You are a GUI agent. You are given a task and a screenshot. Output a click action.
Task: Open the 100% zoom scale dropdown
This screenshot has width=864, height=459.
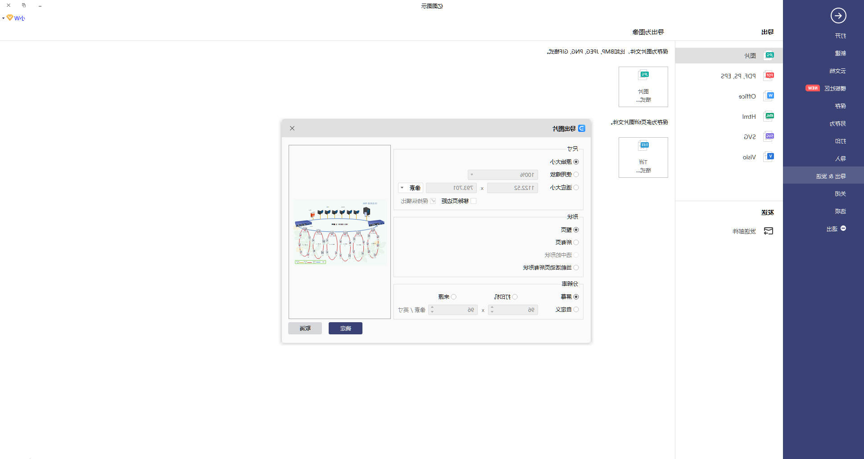pos(502,175)
